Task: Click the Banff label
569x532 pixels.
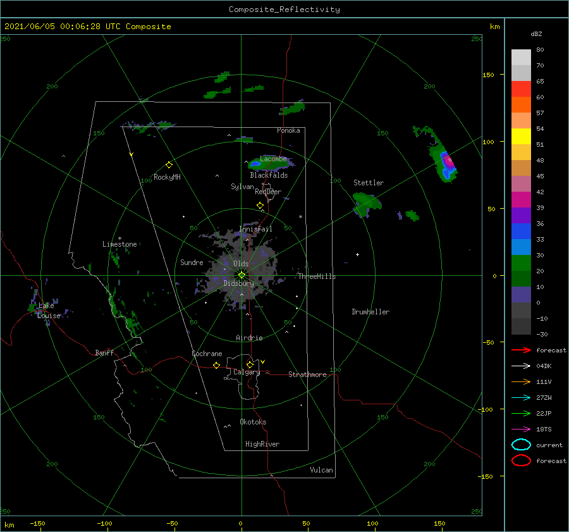Action: coord(104,352)
